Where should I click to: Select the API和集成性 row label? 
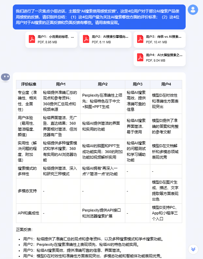pos(29,213)
